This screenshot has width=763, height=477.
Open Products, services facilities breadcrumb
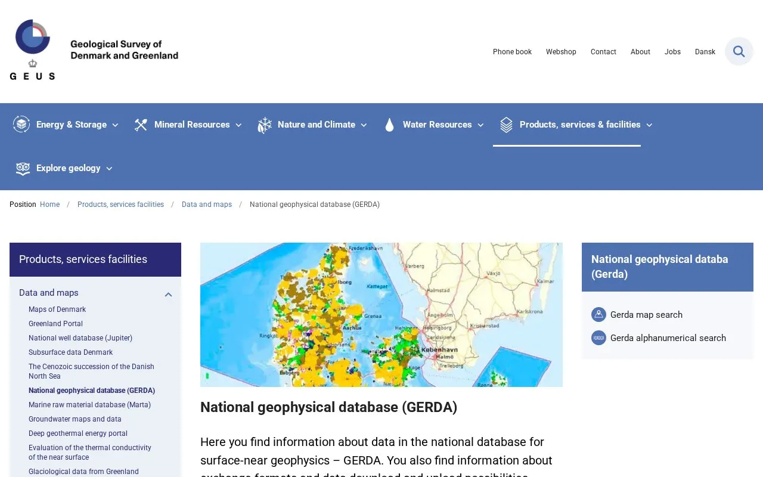[x=120, y=205]
